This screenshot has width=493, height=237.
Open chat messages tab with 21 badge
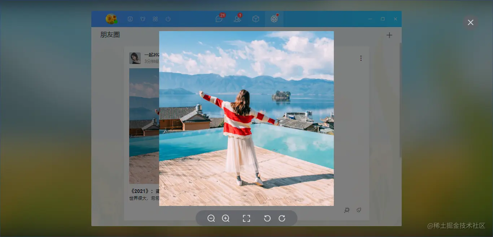(x=219, y=18)
